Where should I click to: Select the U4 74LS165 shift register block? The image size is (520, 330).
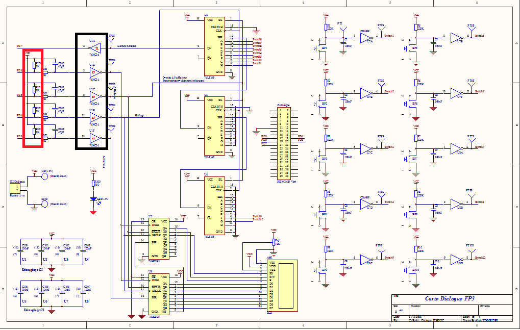(x=214, y=206)
